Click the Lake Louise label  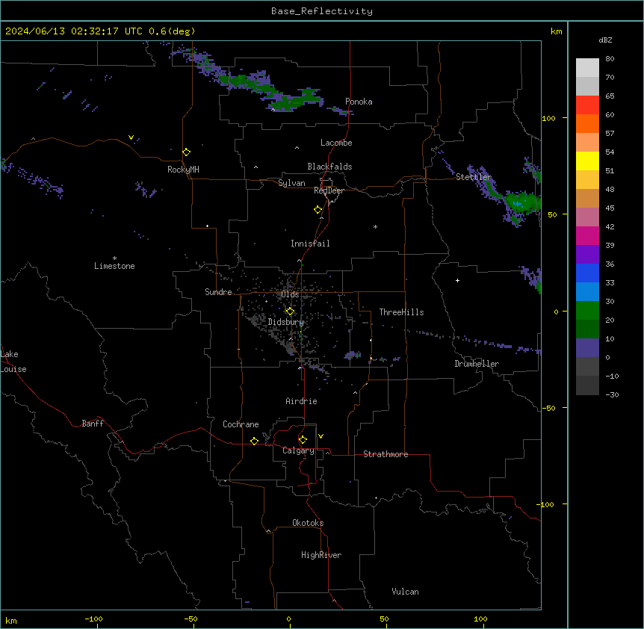click(x=13, y=362)
